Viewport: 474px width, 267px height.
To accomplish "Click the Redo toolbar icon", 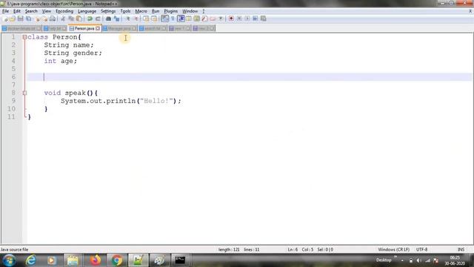I will point(98,19).
